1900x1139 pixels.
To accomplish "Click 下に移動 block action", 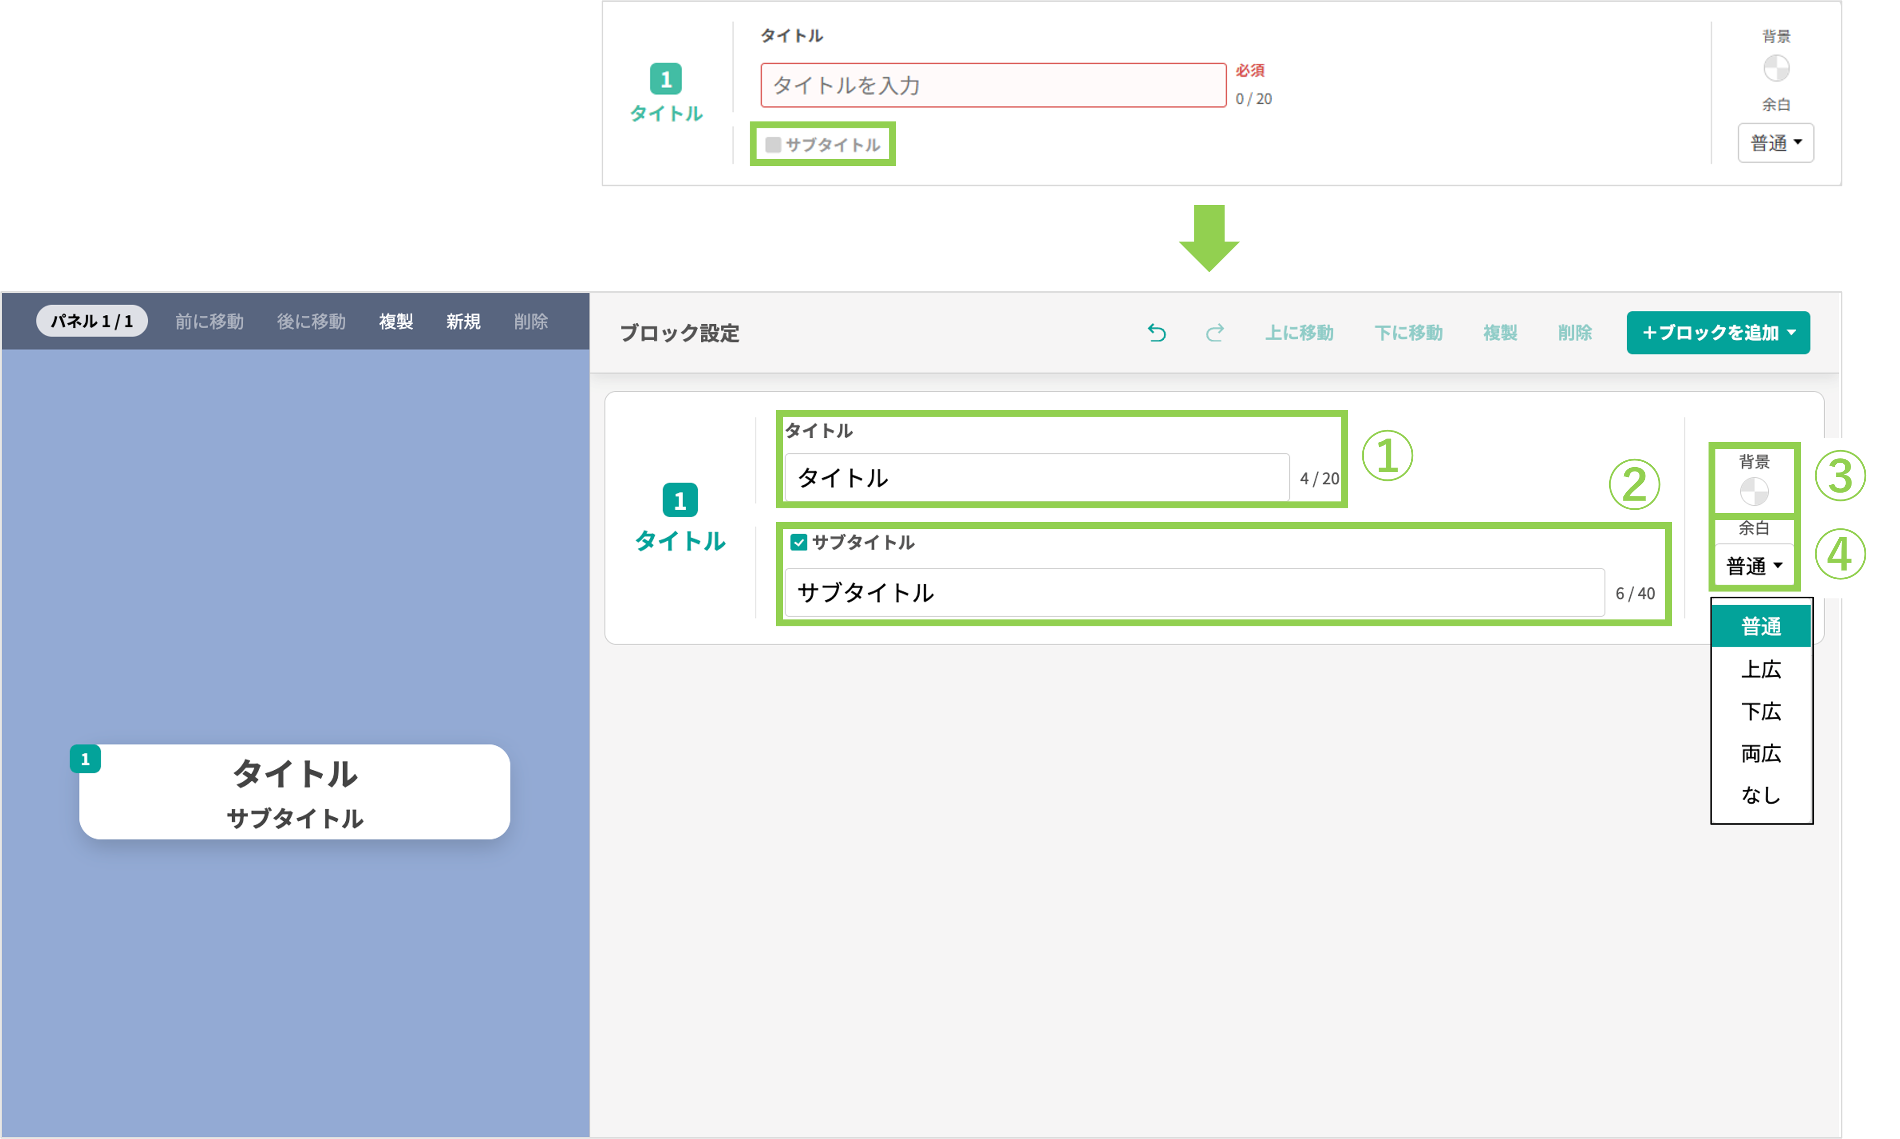I will coord(1408,332).
